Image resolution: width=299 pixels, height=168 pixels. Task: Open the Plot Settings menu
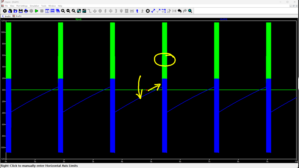(22, 6)
